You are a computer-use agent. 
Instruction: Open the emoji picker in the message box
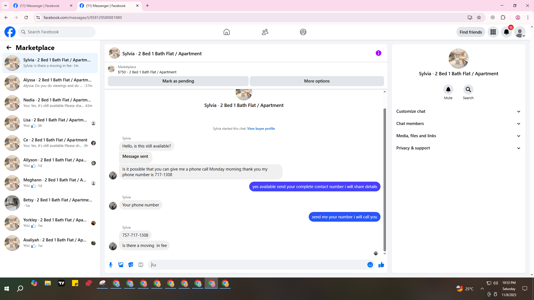(x=370, y=265)
